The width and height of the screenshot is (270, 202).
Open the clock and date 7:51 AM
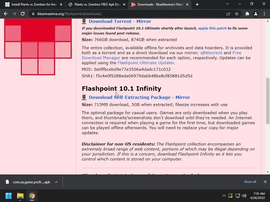tap(258, 196)
